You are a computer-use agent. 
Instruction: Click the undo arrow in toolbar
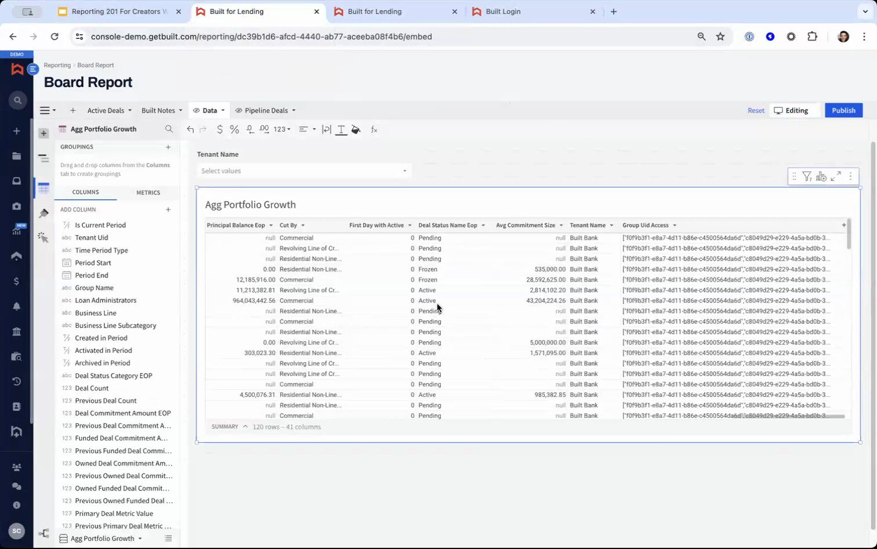[x=190, y=129]
